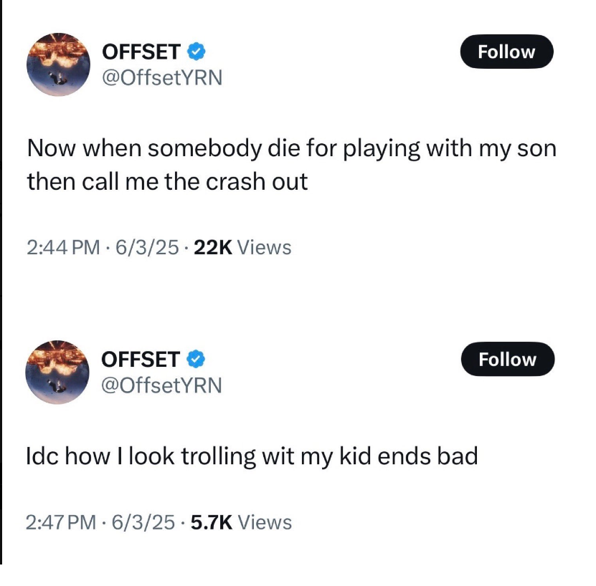Click the 2:47 PM timestamp
596x586 pixels.
click(x=63, y=522)
